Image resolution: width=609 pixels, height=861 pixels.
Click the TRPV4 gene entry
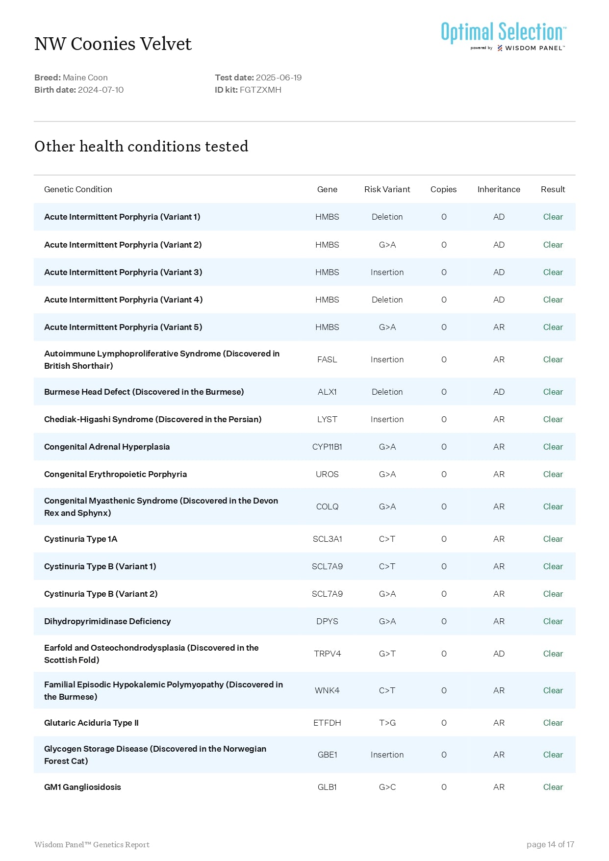tap(327, 654)
